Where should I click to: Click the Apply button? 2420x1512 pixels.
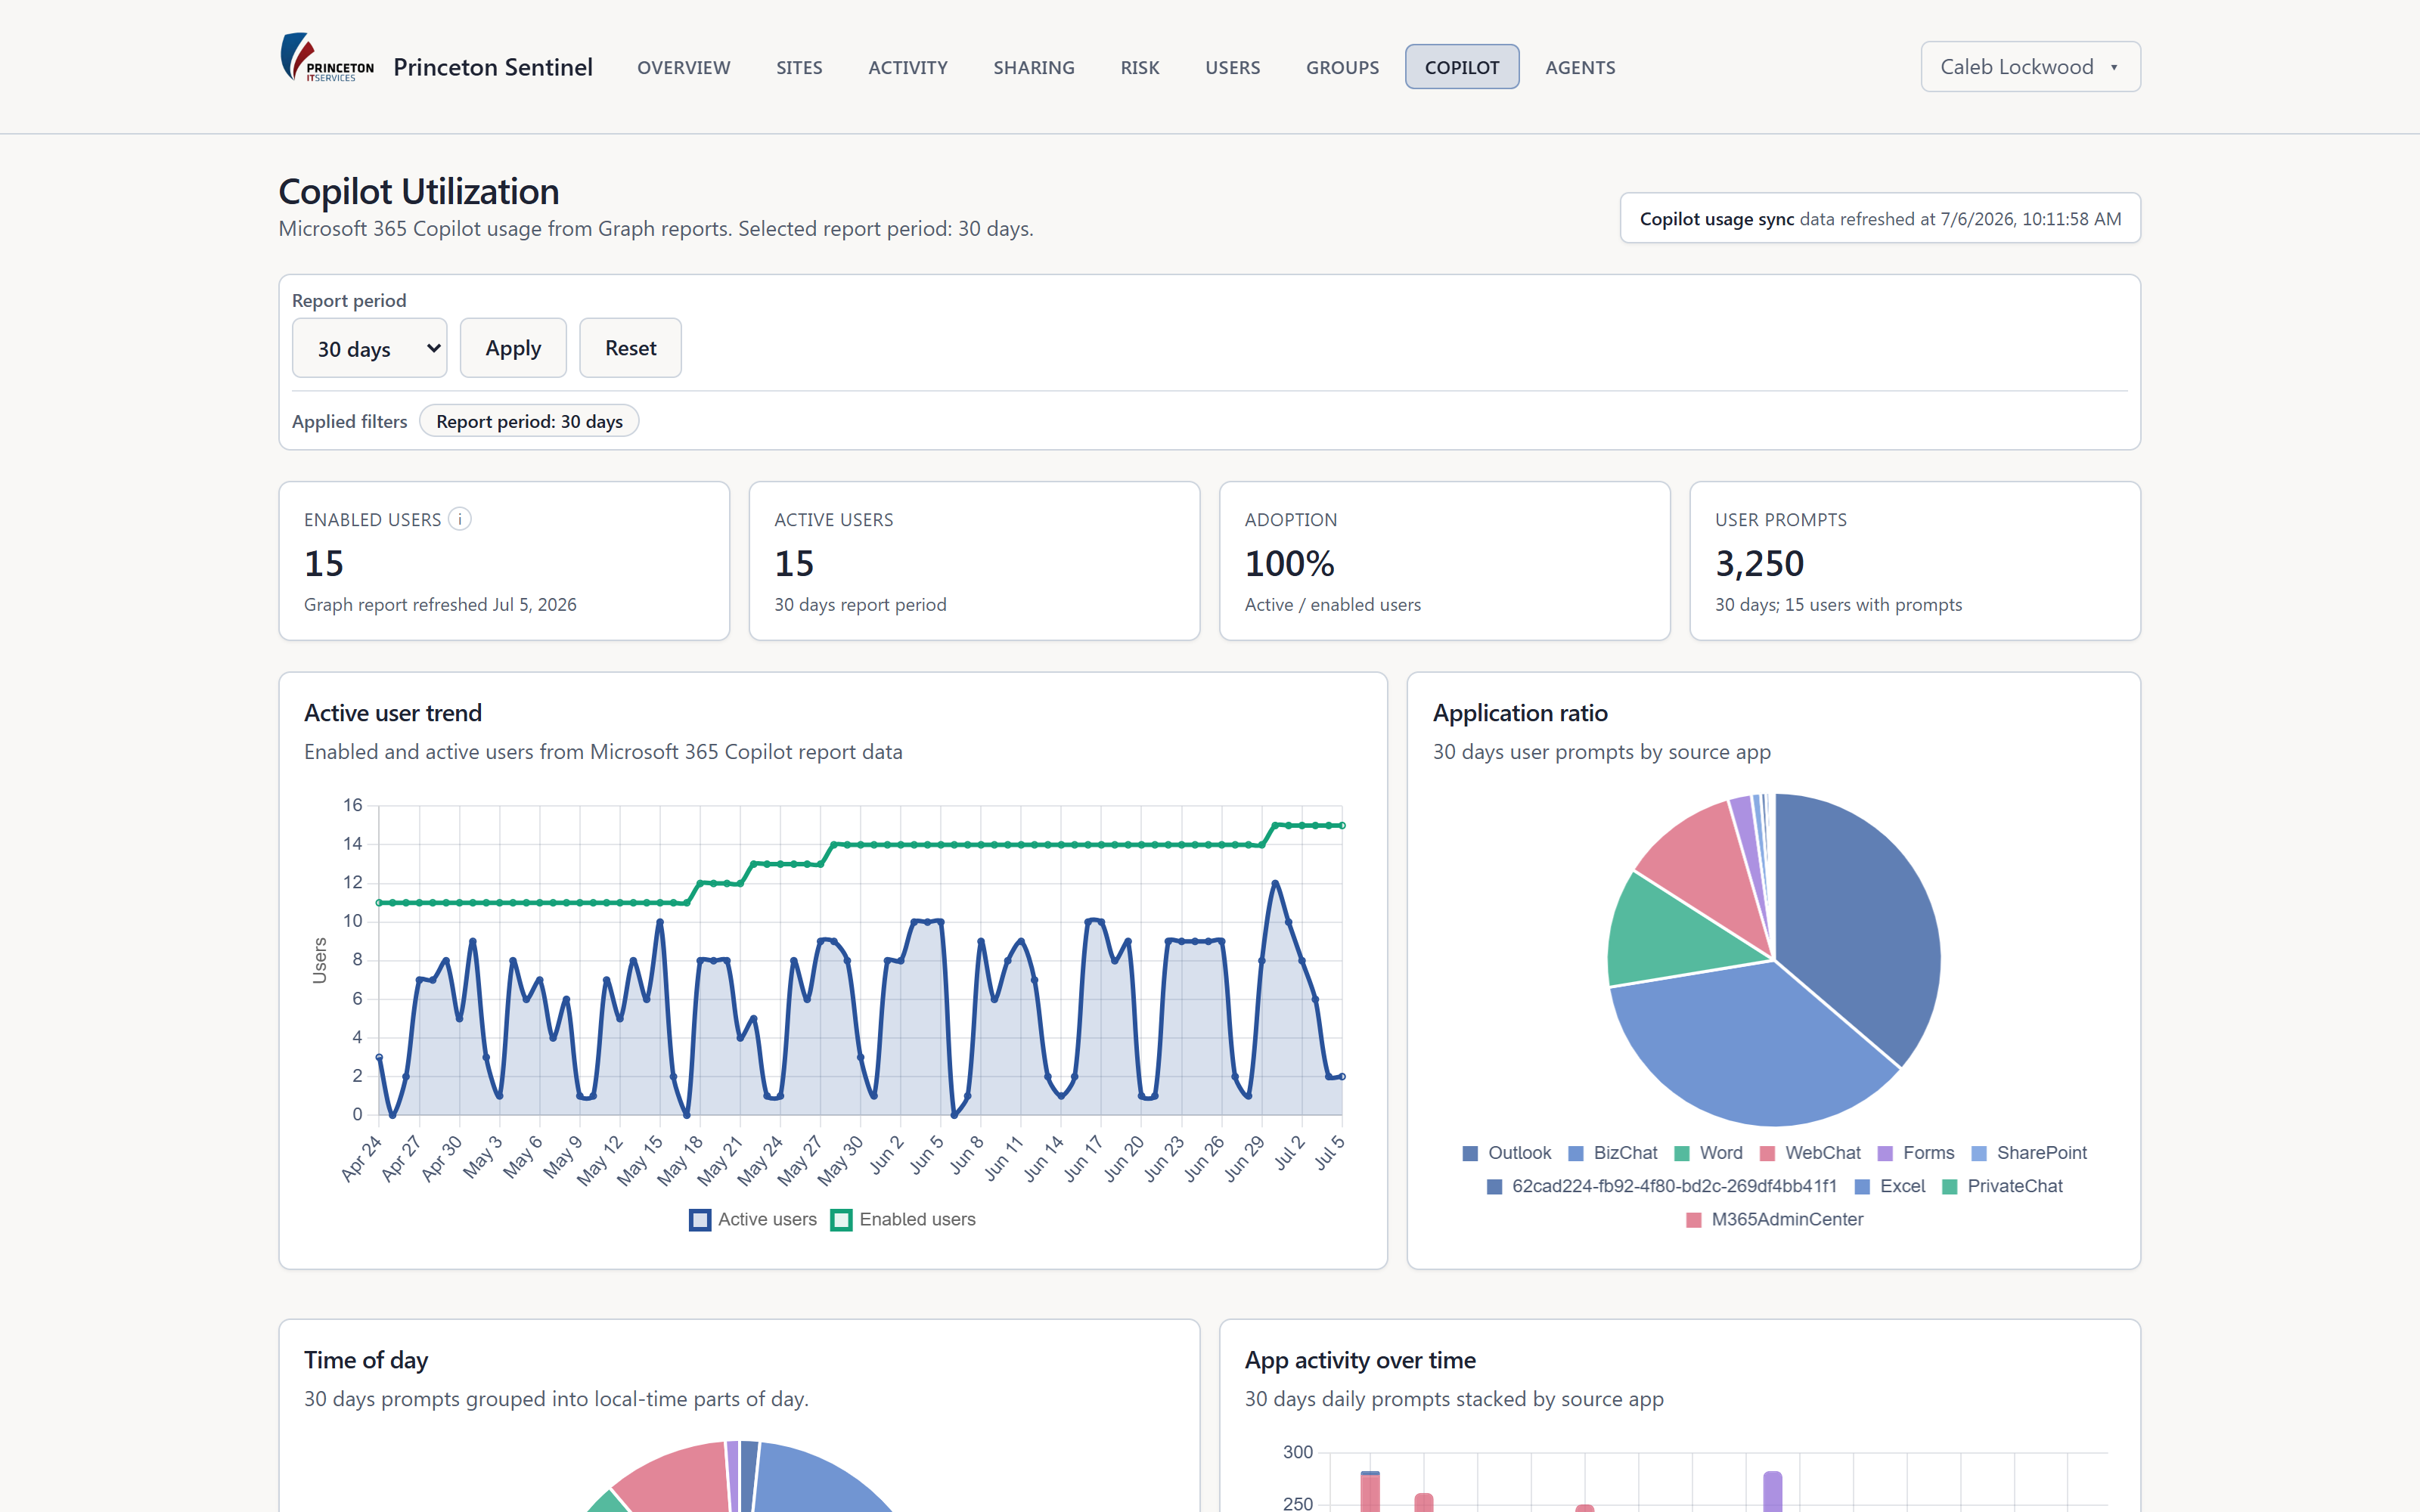click(x=513, y=348)
